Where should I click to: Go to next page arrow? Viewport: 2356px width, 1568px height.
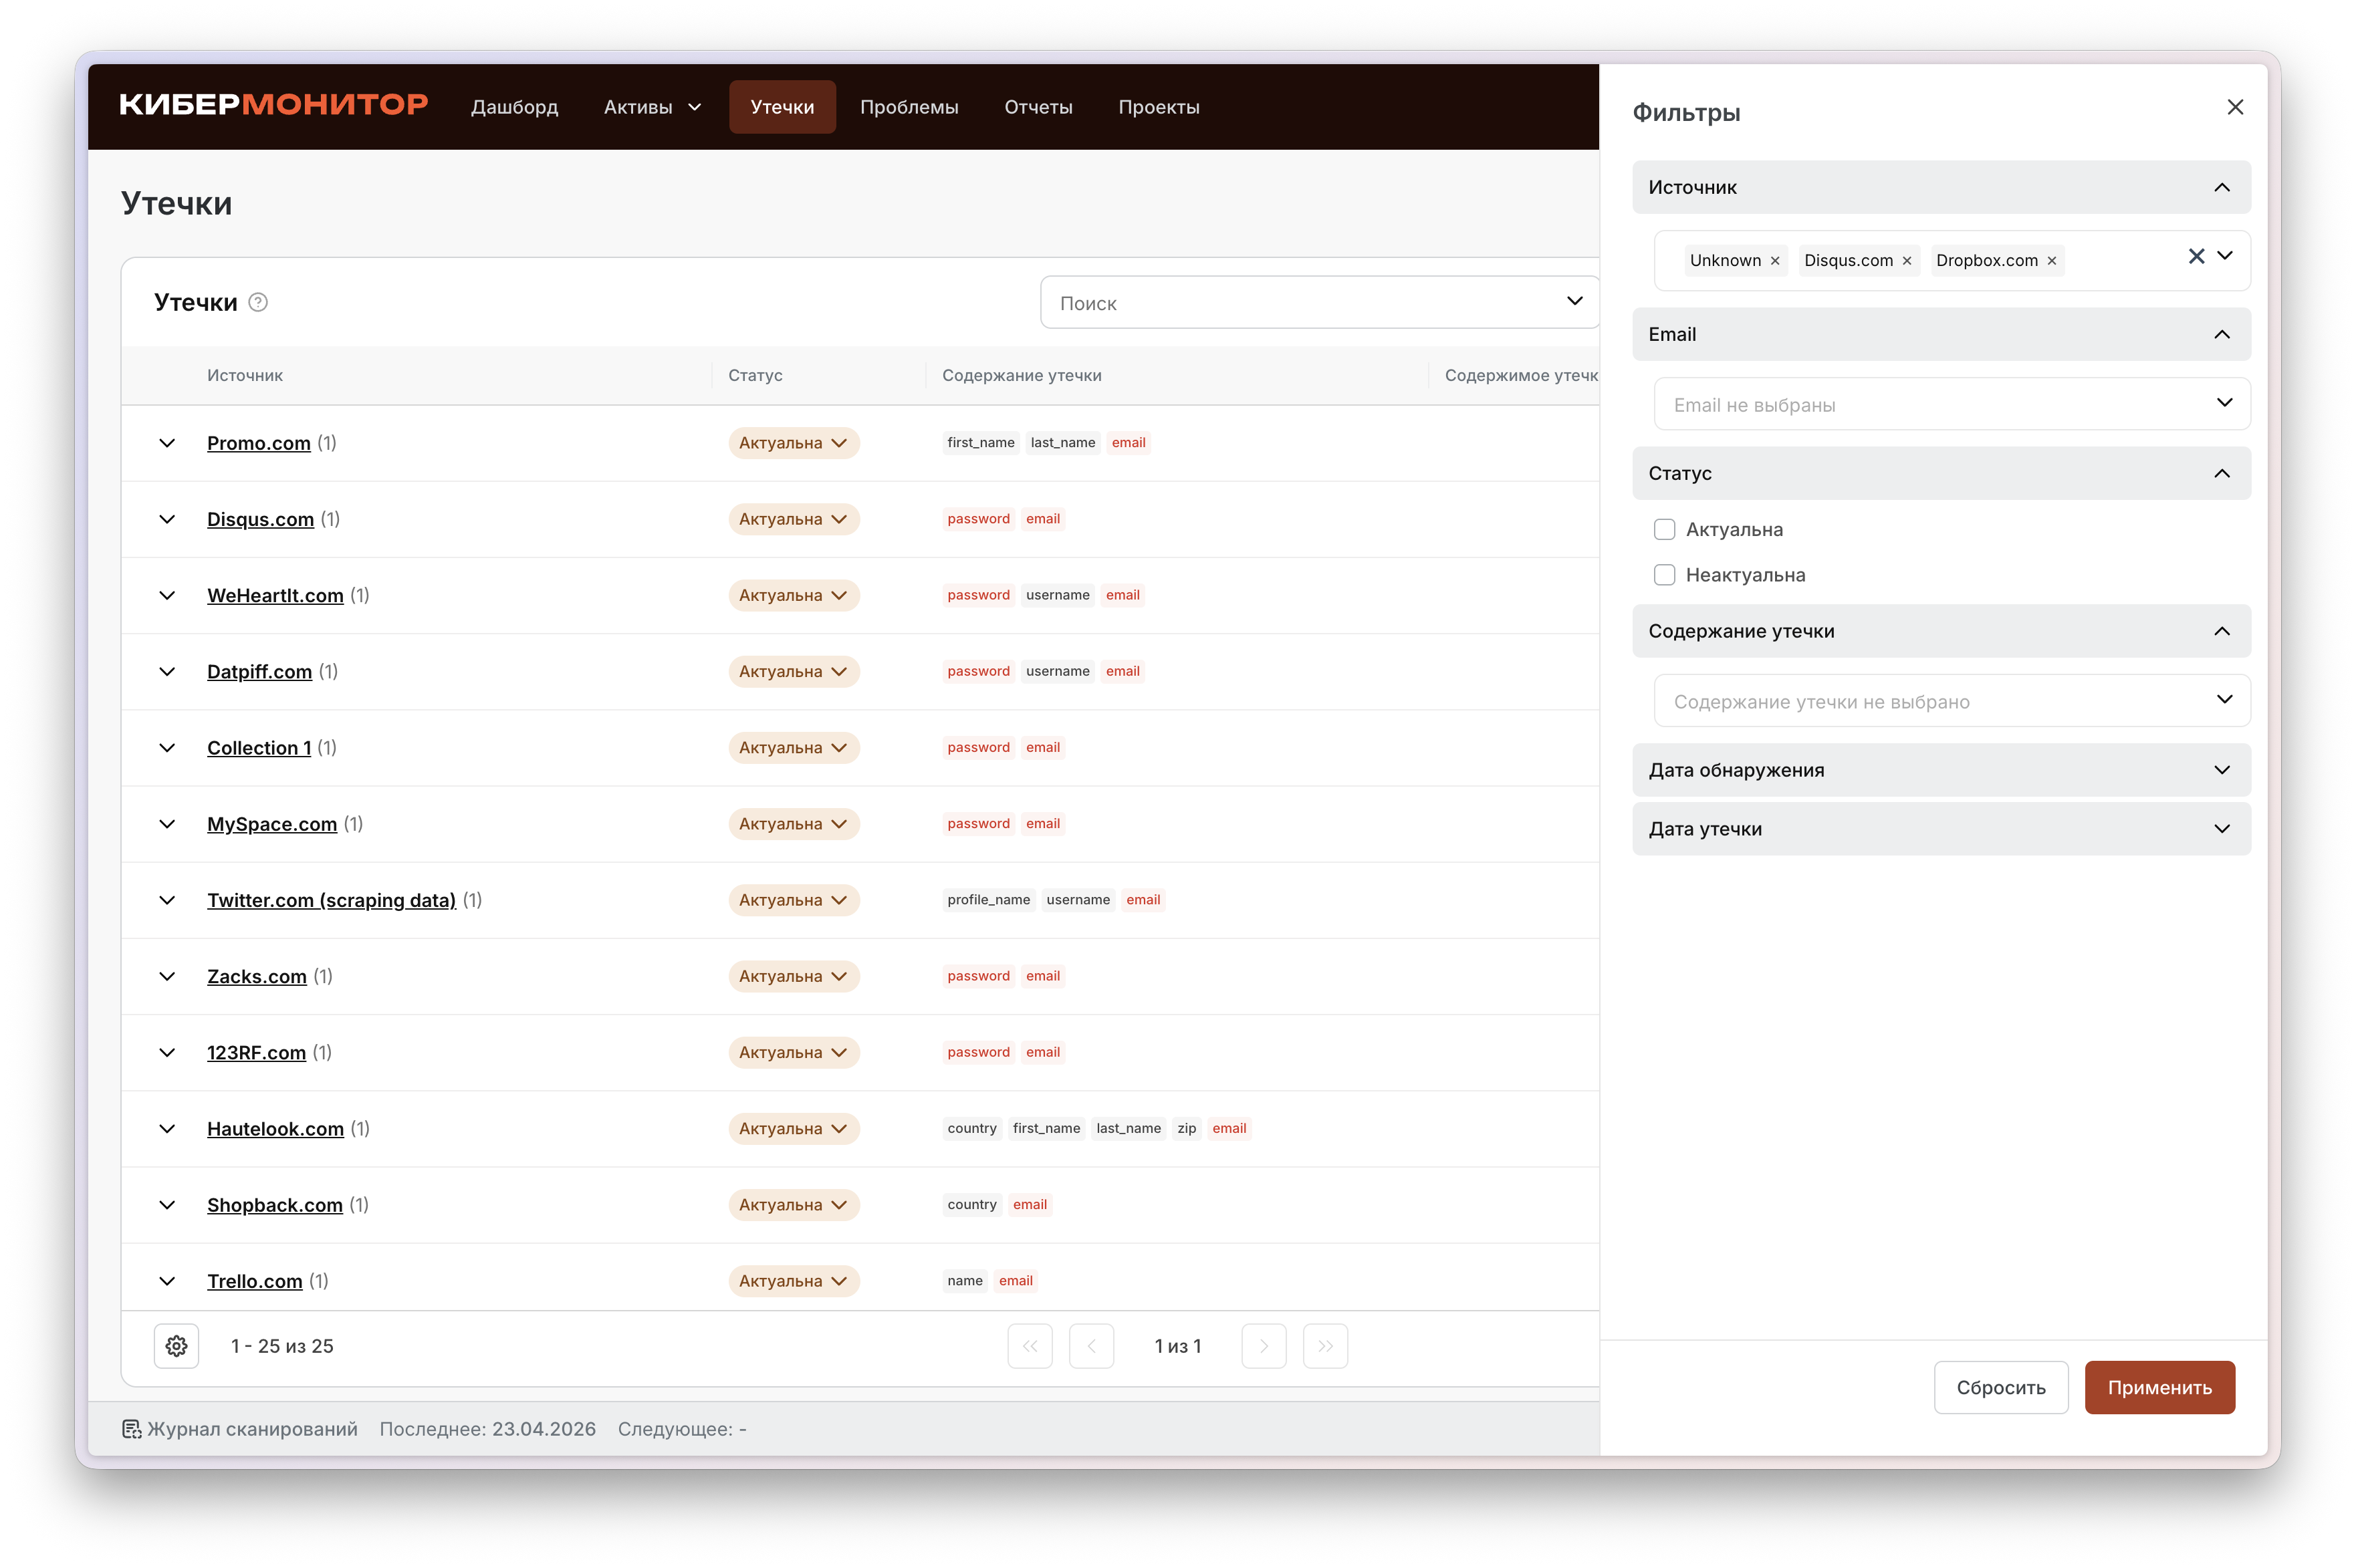pos(1263,1346)
